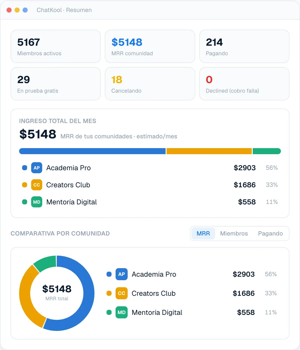Click the 'INGRESO TOTAL DEL MES' heading
The height and width of the screenshot is (350, 300).
(x=58, y=121)
